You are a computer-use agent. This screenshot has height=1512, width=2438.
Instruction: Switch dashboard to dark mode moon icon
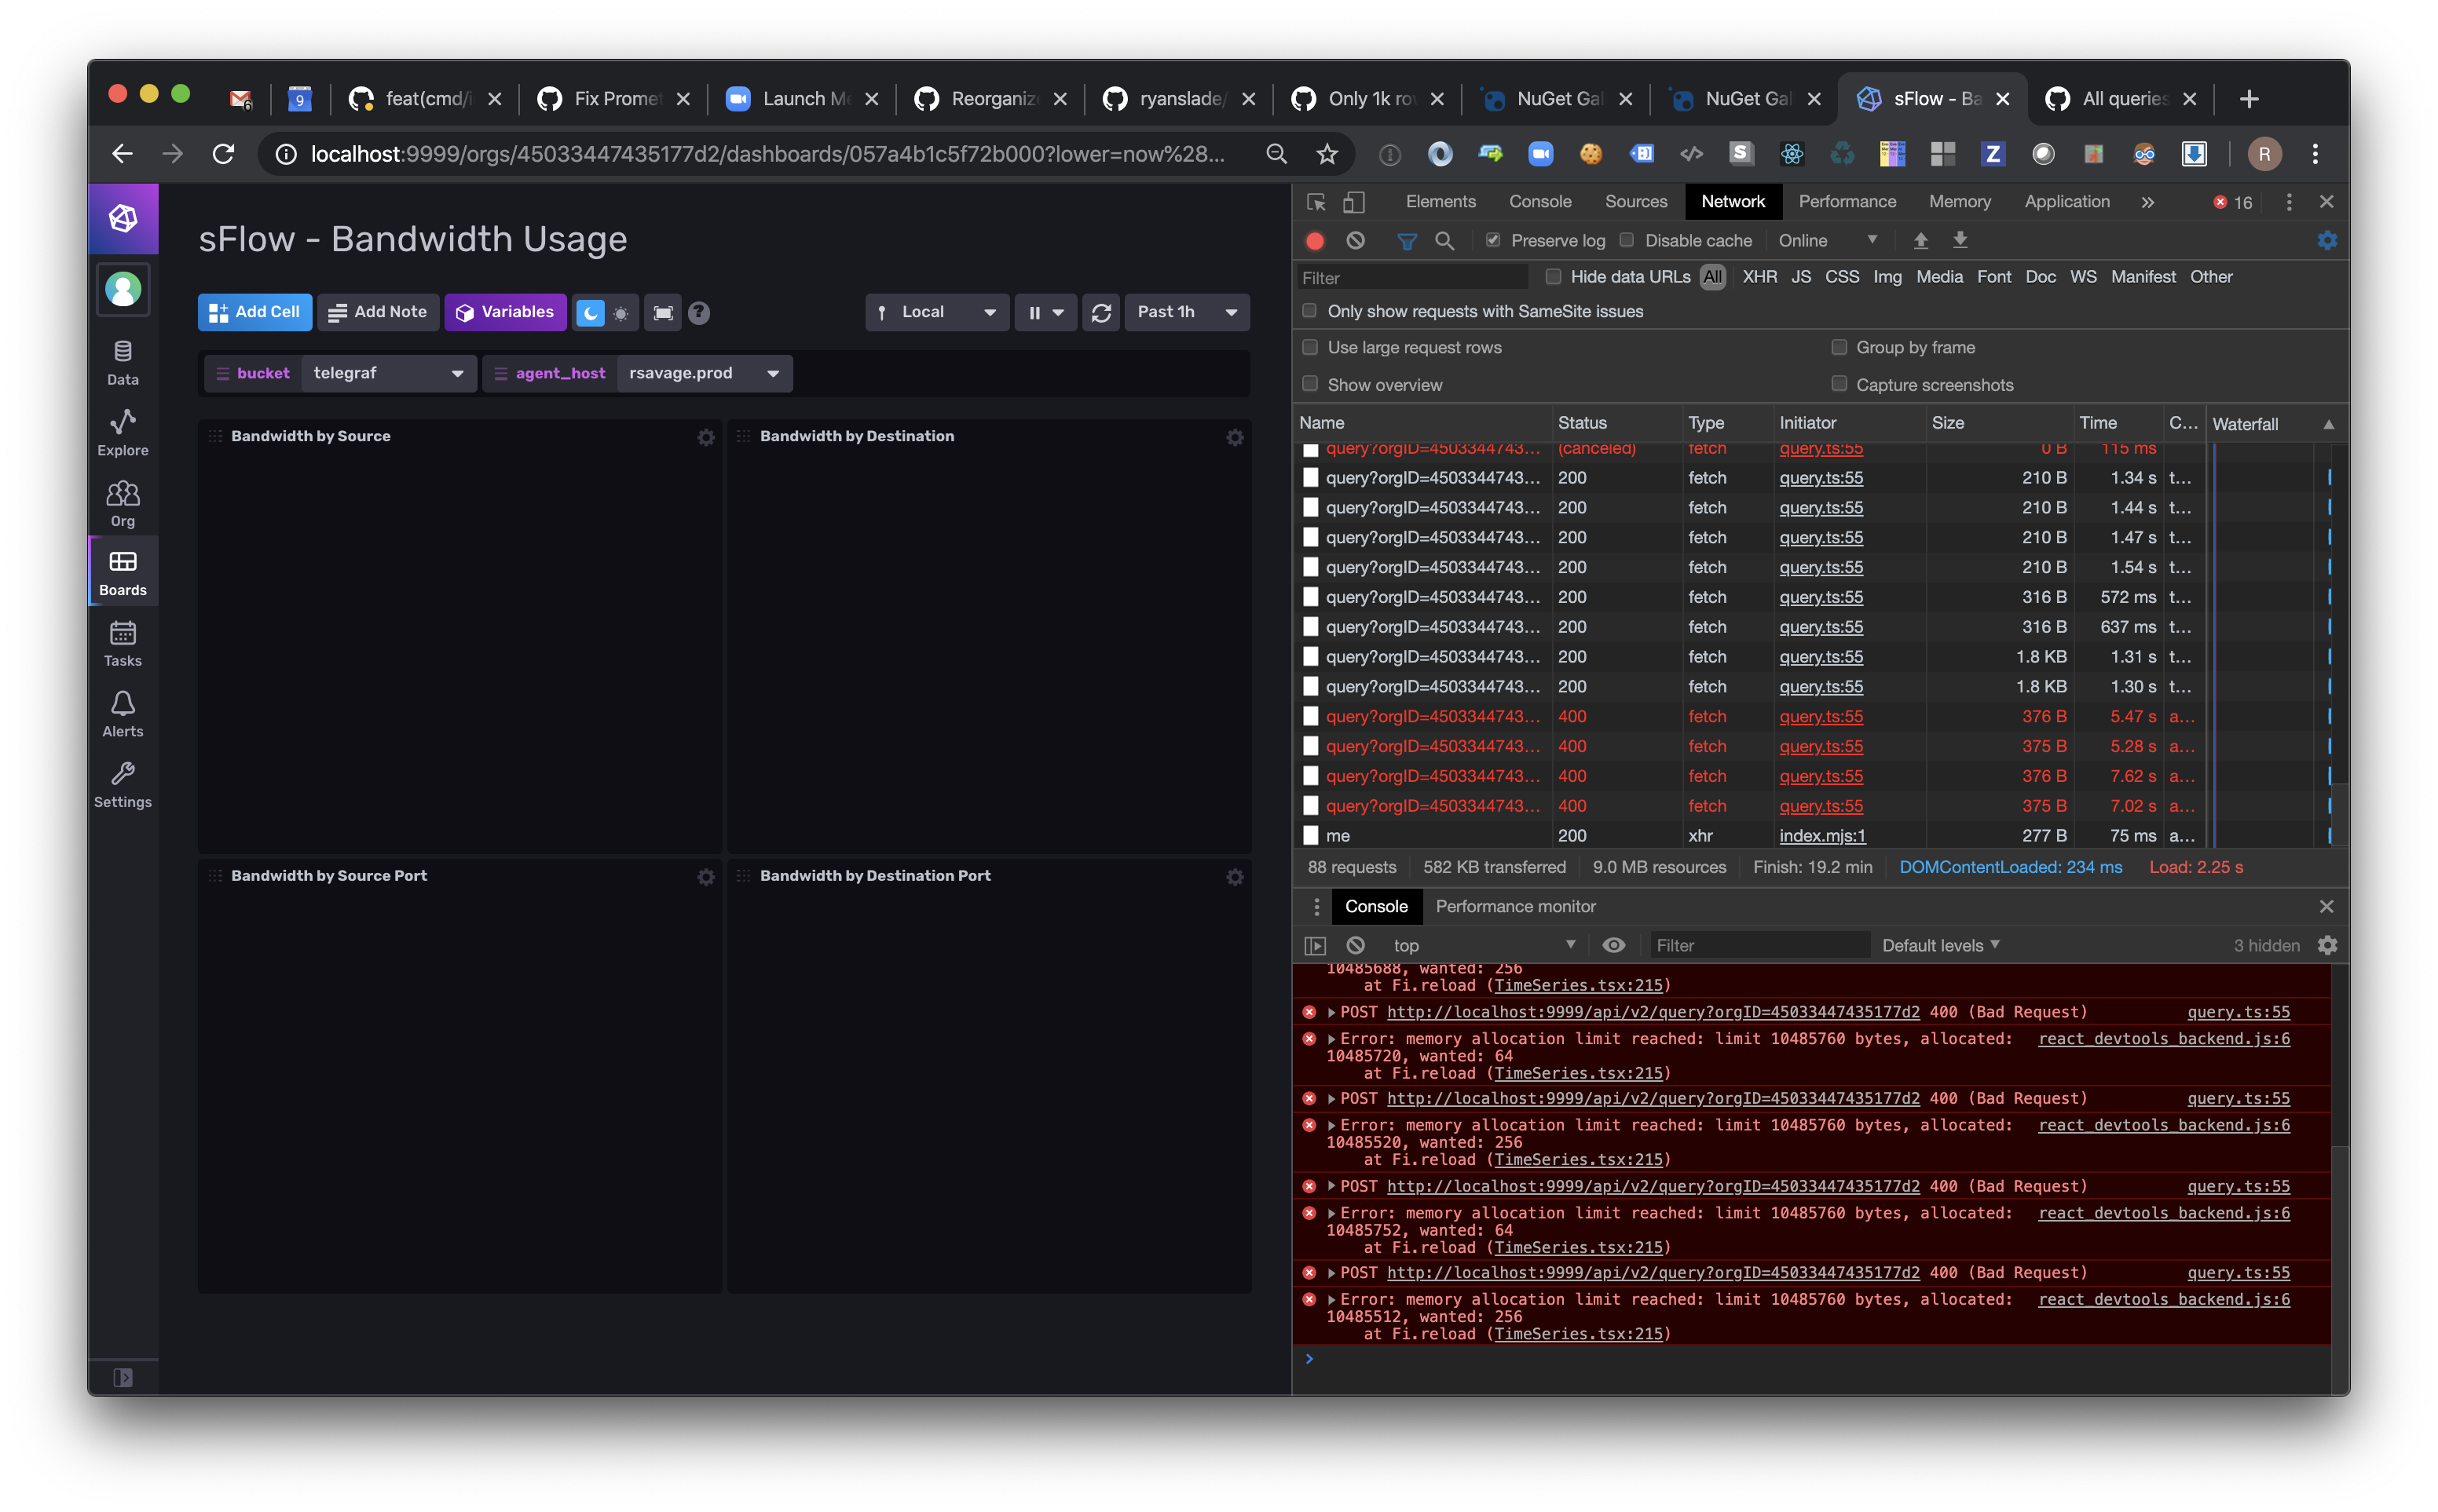click(x=590, y=313)
